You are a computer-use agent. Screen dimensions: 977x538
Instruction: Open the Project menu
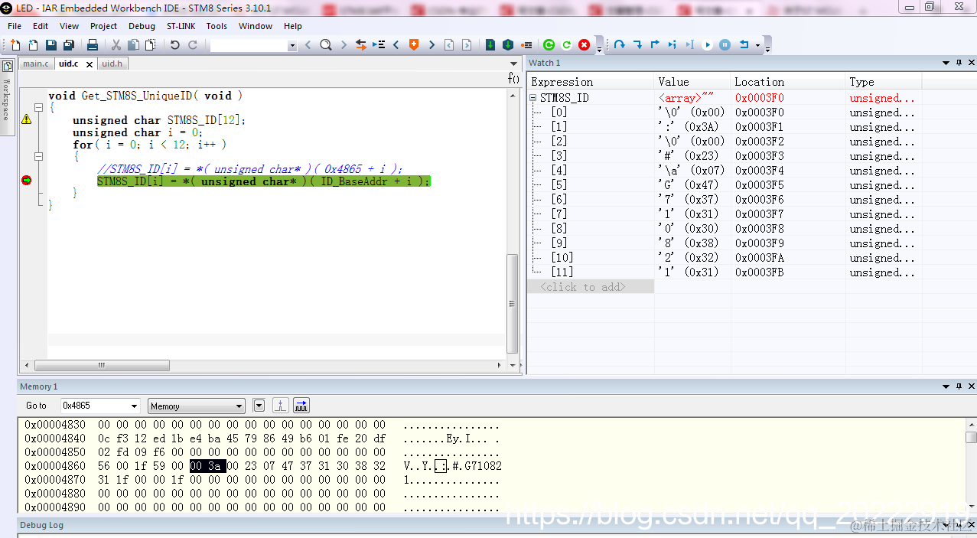pos(103,26)
